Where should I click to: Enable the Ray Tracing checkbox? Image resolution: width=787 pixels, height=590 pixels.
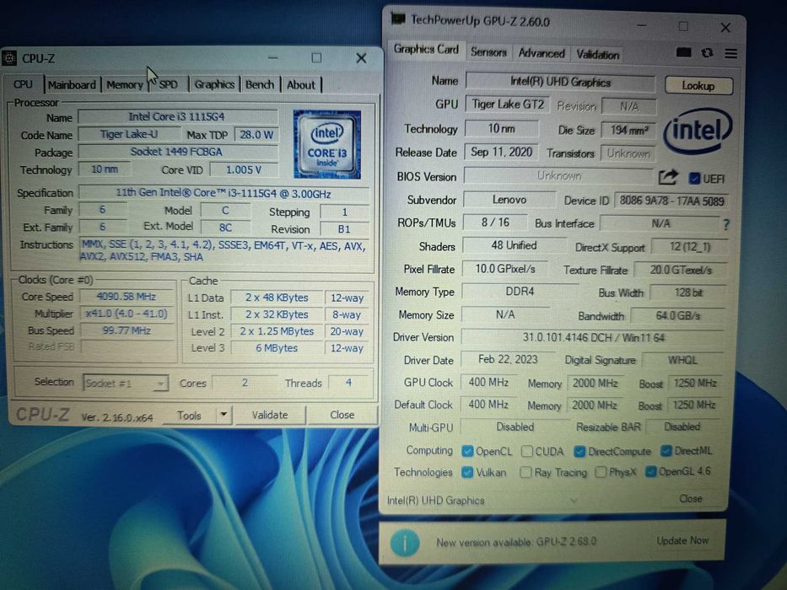coord(526,472)
